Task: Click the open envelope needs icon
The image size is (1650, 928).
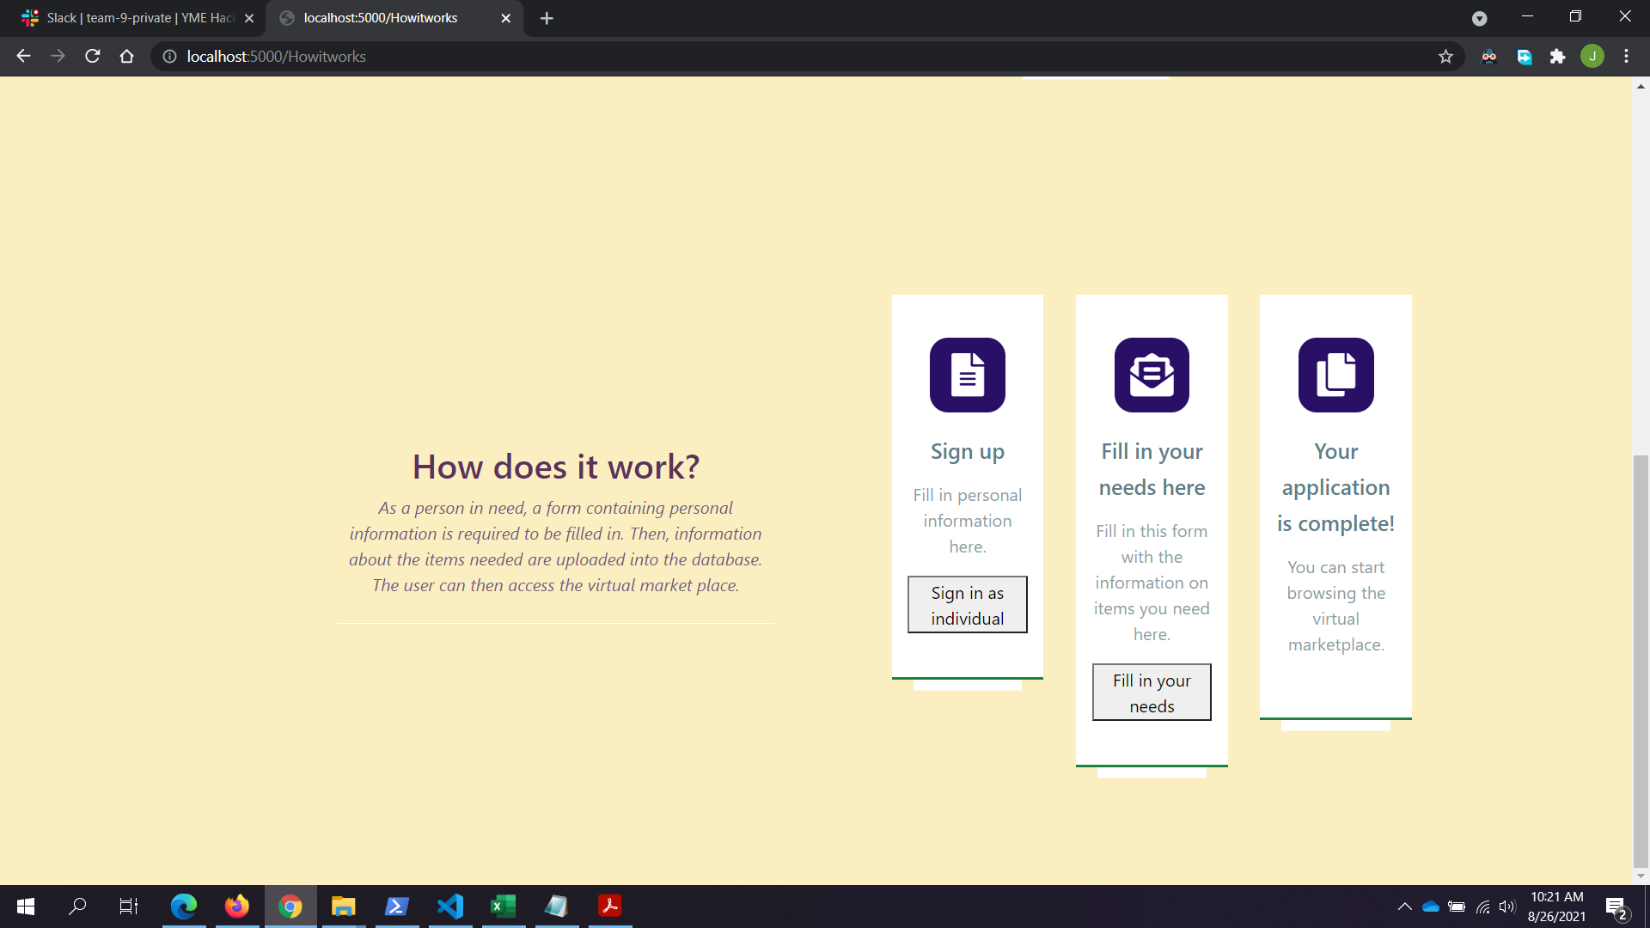Action: [1152, 375]
